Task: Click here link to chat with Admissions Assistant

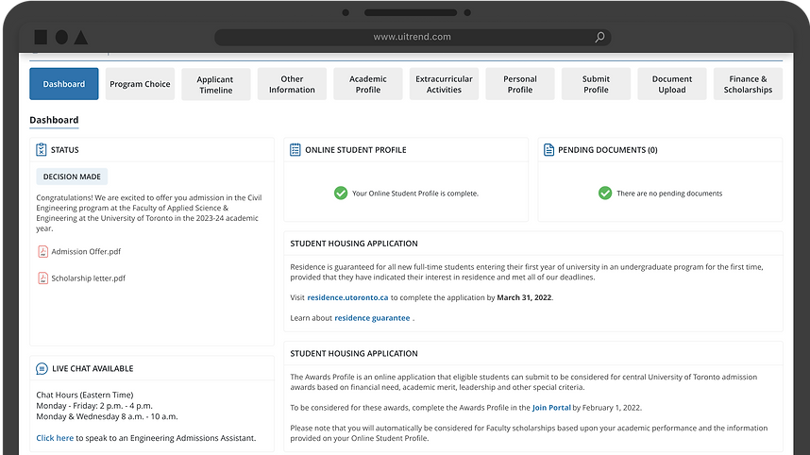Action: [x=55, y=438]
